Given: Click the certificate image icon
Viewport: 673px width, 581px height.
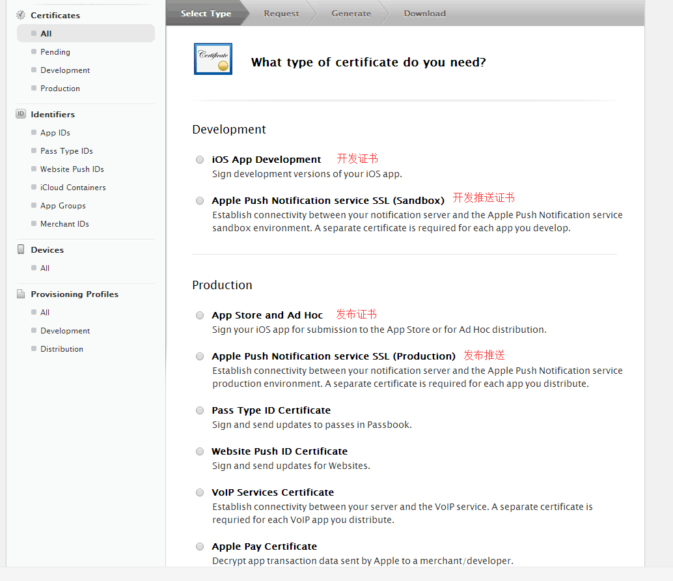Looking at the screenshot, I should click(x=213, y=59).
